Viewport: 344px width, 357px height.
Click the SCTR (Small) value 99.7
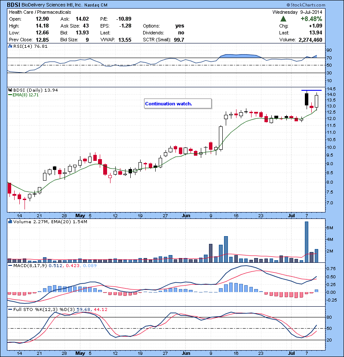click(179, 40)
